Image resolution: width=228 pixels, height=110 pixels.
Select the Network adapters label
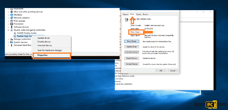tap(22, 18)
